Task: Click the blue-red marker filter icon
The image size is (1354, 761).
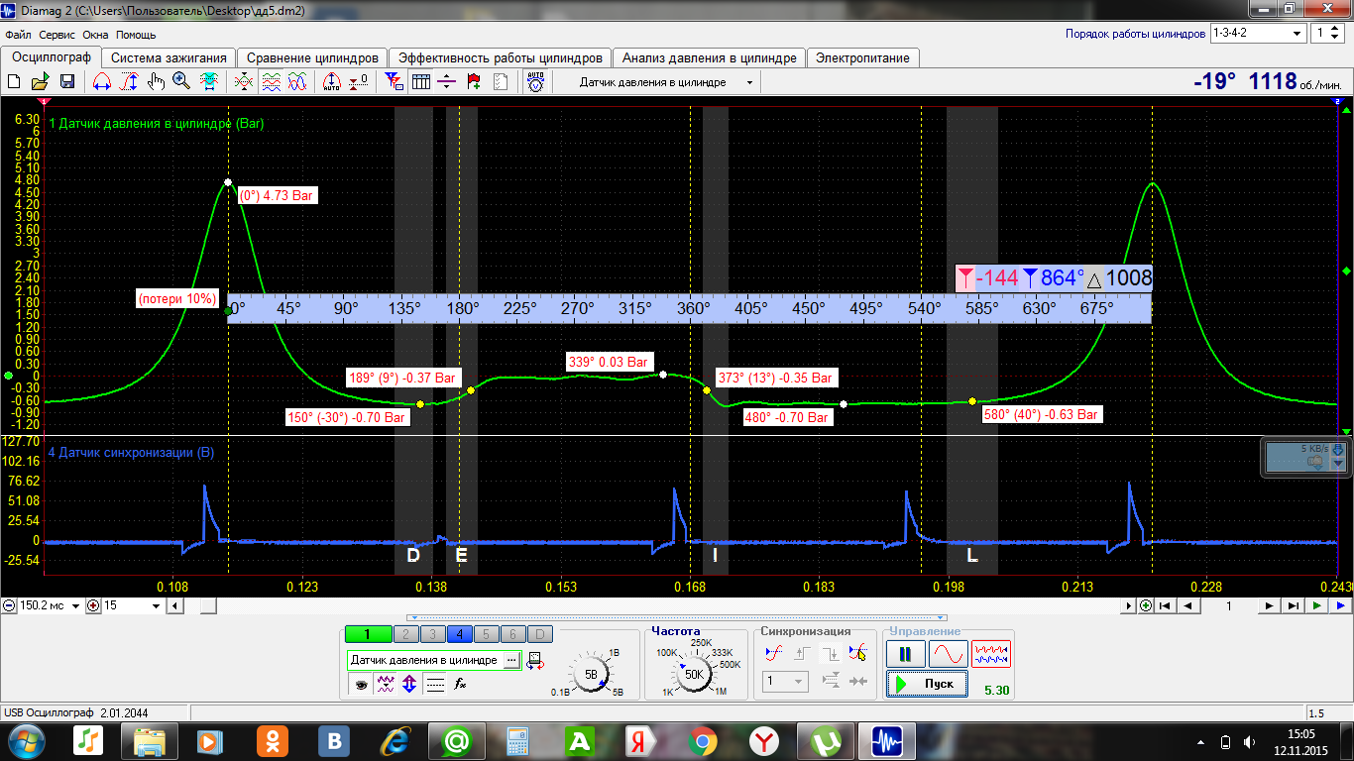Action: point(394,82)
